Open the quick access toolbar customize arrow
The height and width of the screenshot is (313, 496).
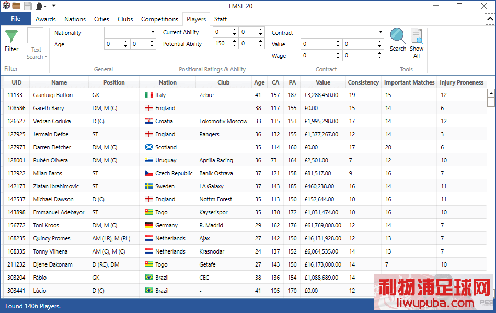(x=54, y=5)
